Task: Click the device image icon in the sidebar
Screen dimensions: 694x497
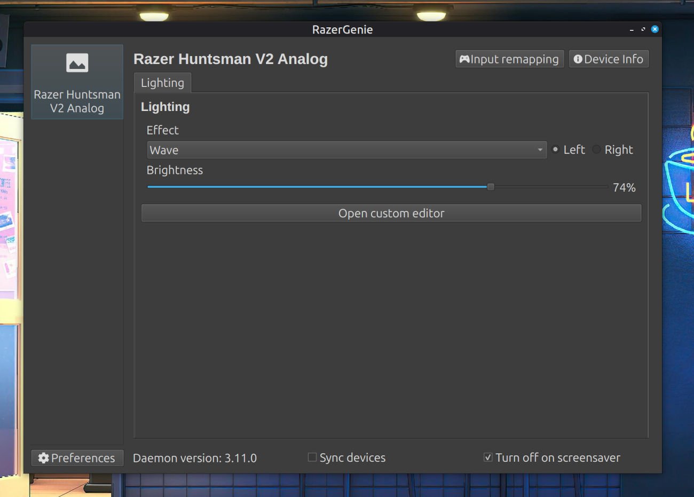Action: tap(77, 62)
